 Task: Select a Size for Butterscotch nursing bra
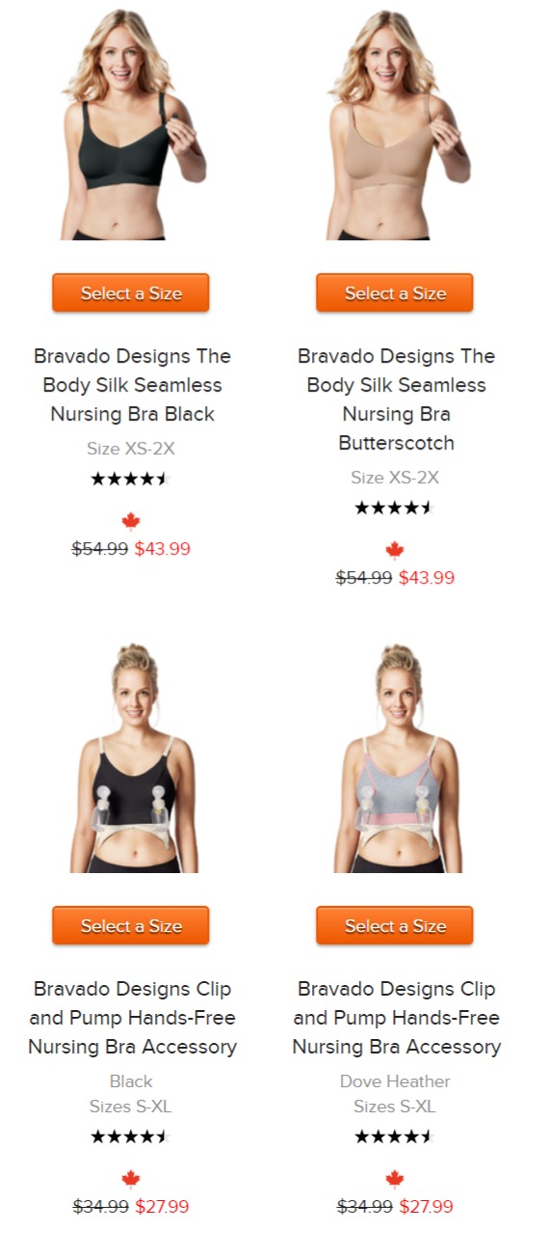click(x=395, y=293)
